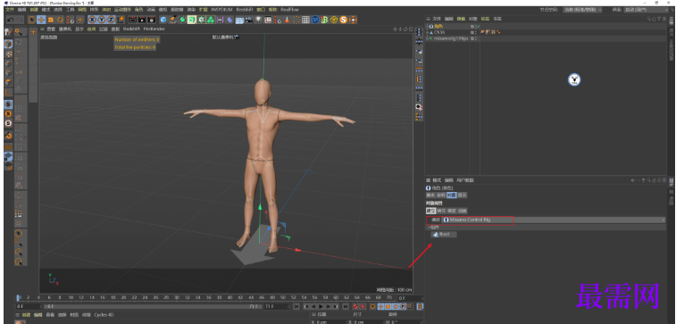676x324 pixels.
Task: Add a Light object icon
Action: click(258, 20)
